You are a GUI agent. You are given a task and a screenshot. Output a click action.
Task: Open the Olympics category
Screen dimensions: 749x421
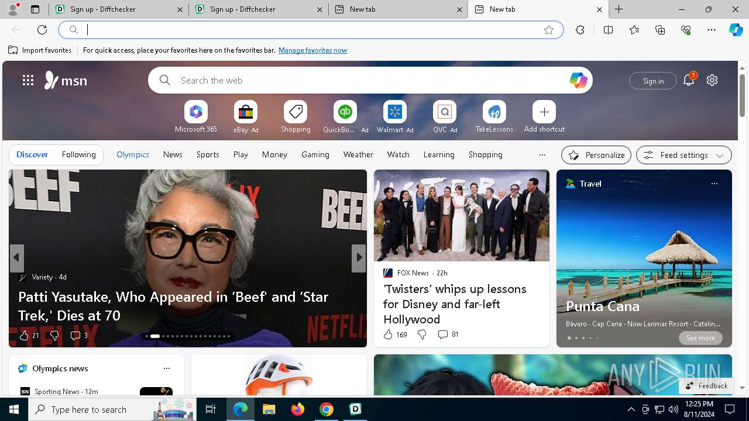point(133,154)
